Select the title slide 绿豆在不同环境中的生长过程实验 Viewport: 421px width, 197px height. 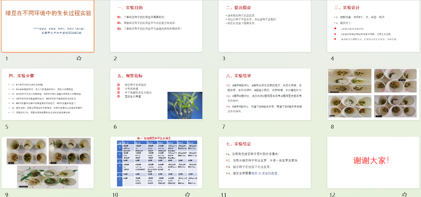coord(48,26)
